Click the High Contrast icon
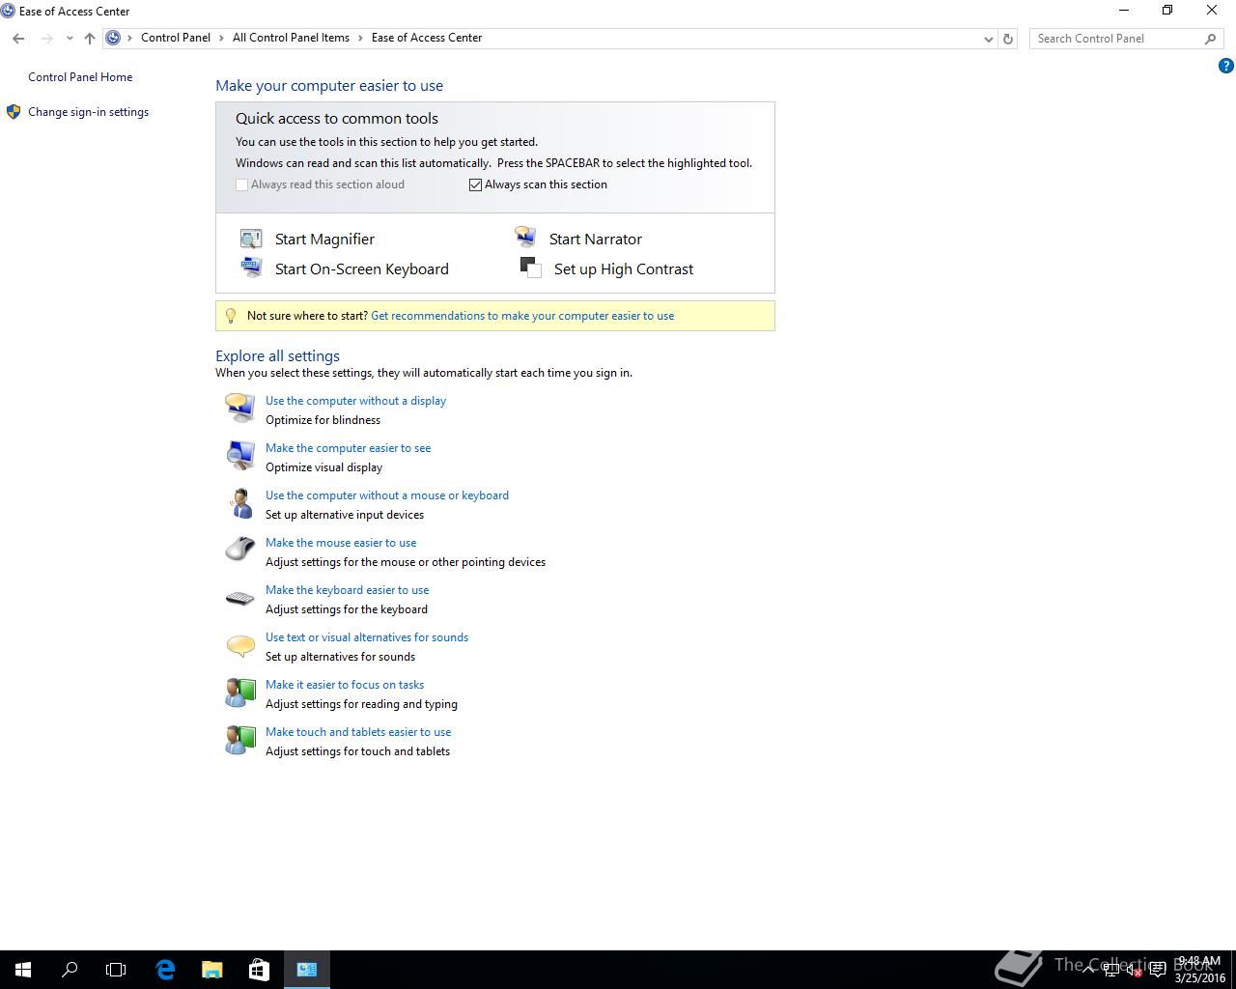This screenshot has width=1236, height=989. [530, 268]
